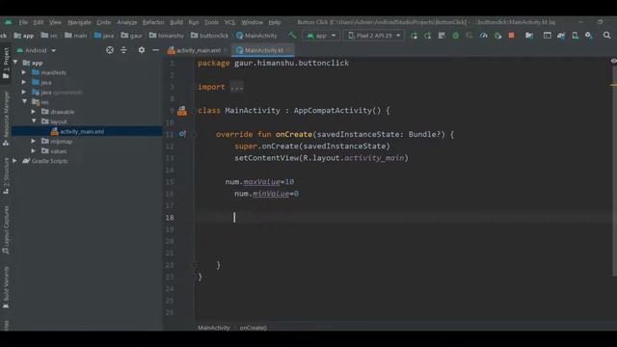The image size is (617, 347).
Task: Toggle the Layout Captures side tab
Action: [6, 229]
